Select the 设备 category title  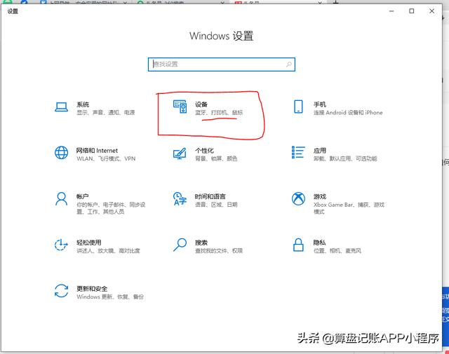[x=201, y=104]
